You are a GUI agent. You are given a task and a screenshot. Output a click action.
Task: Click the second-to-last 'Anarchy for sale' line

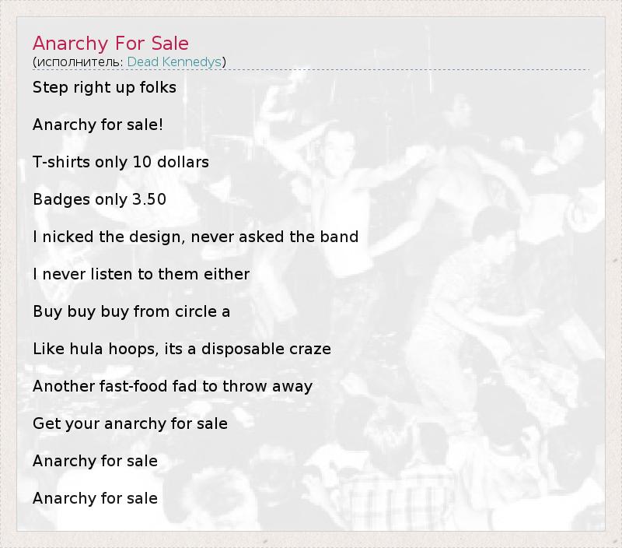point(95,461)
